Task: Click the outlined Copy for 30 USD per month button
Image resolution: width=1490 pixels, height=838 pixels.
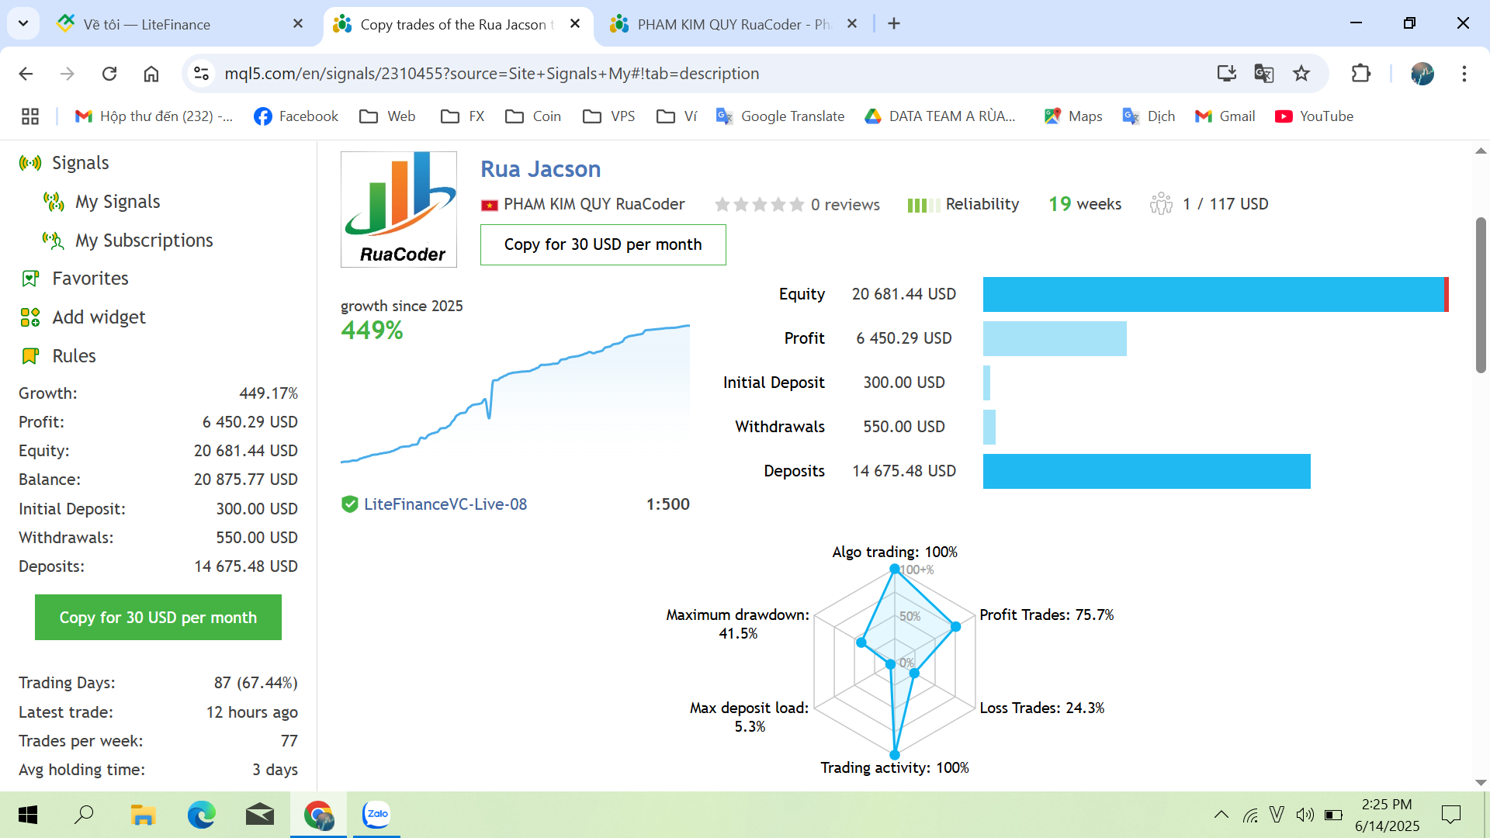Action: 603,245
